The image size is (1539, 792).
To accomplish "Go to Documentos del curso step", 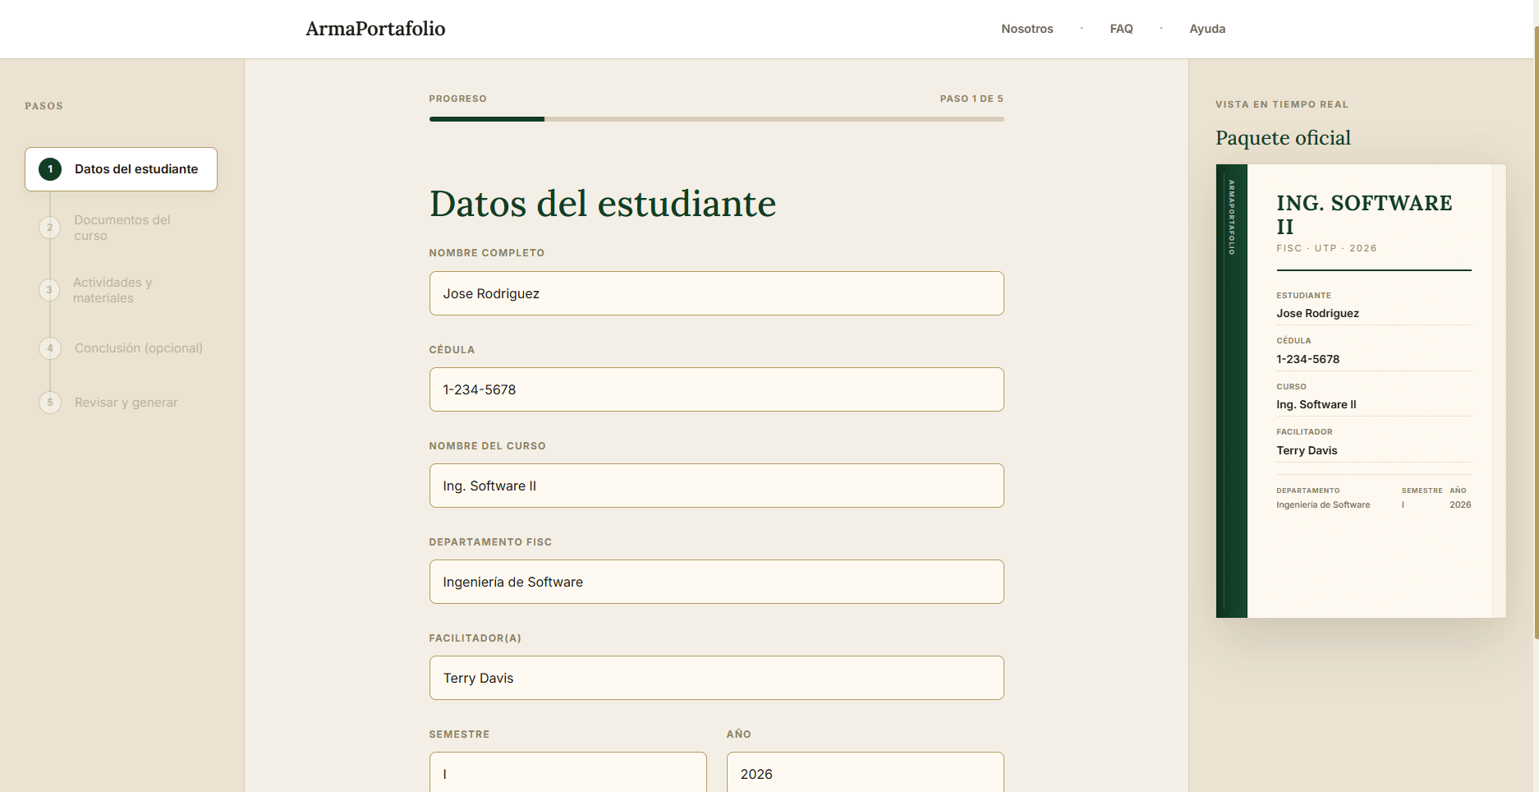I will [x=121, y=228].
